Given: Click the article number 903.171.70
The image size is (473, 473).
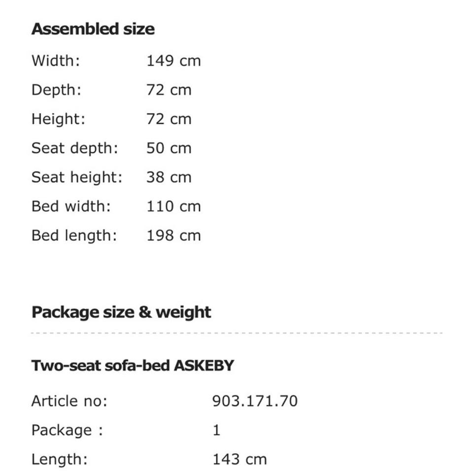Looking at the screenshot, I should point(255,401).
